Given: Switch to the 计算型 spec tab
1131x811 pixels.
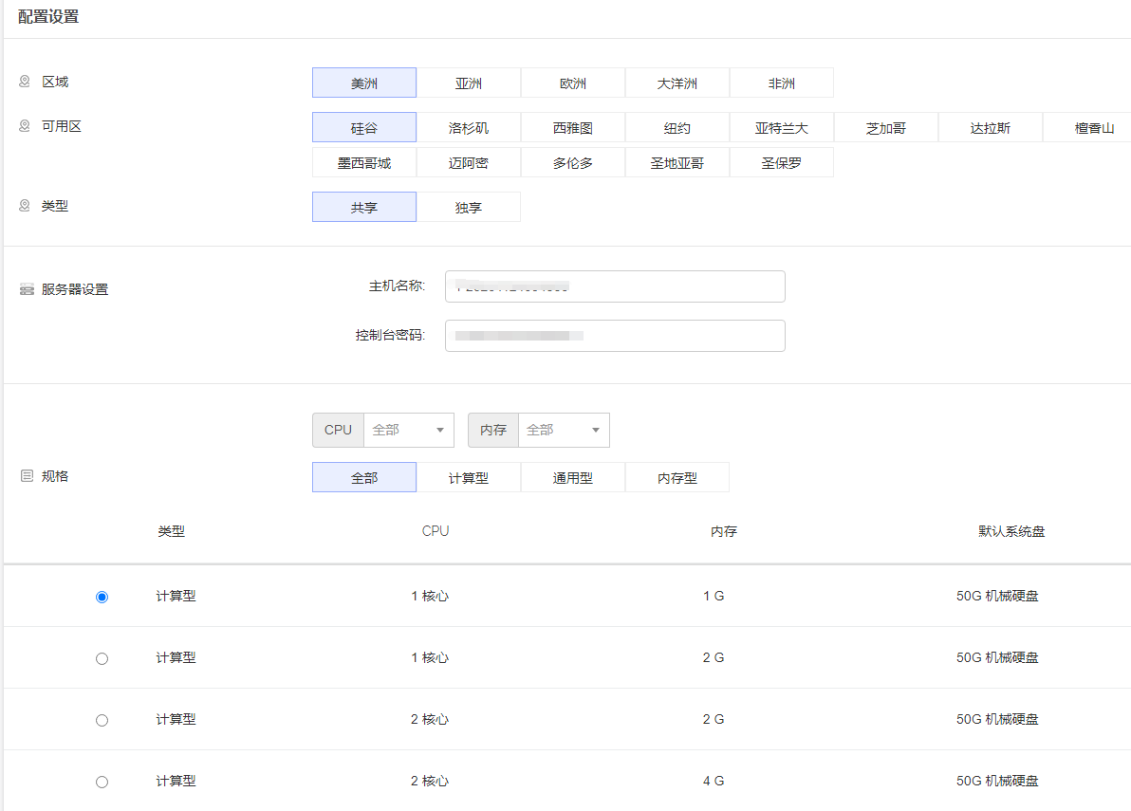Looking at the screenshot, I should pos(469,478).
